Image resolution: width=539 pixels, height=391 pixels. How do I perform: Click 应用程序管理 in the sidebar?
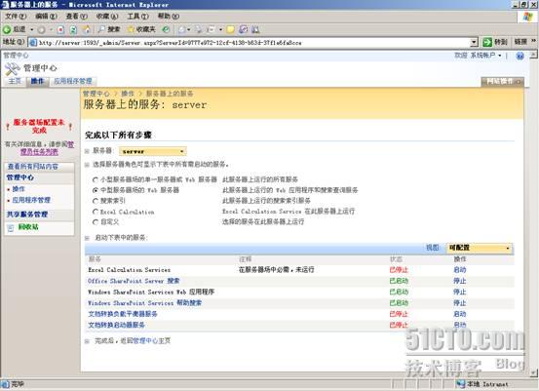pyautogui.click(x=31, y=200)
